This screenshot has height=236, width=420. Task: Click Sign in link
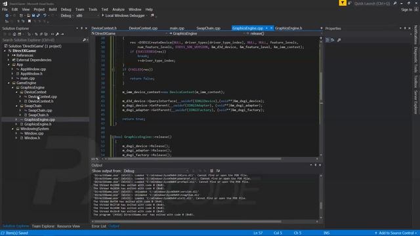(x=407, y=10)
